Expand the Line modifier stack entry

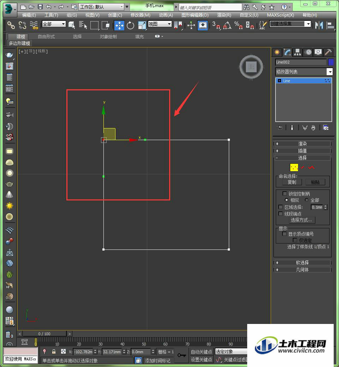[x=279, y=81]
